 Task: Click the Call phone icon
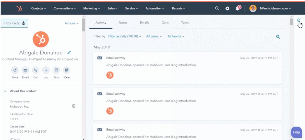35,70
